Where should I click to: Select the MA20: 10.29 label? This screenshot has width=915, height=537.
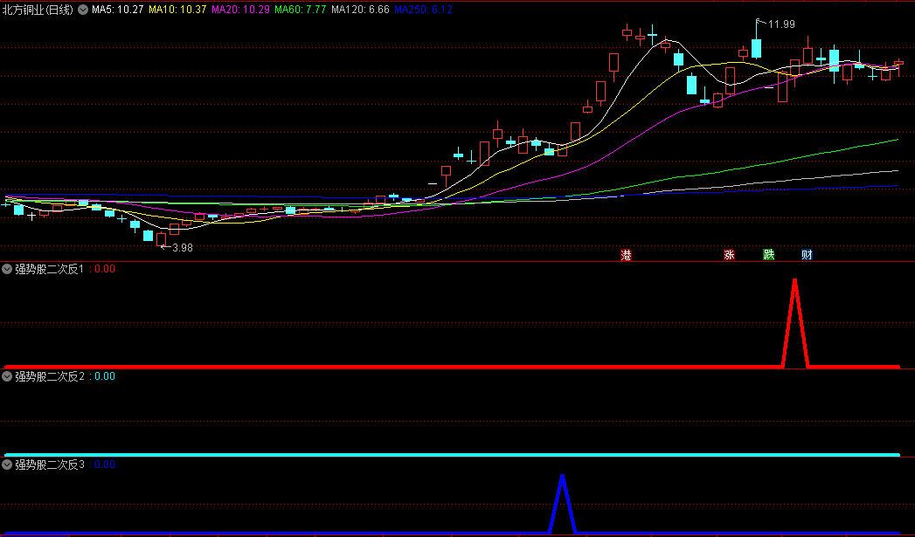[x=240, y=10]
